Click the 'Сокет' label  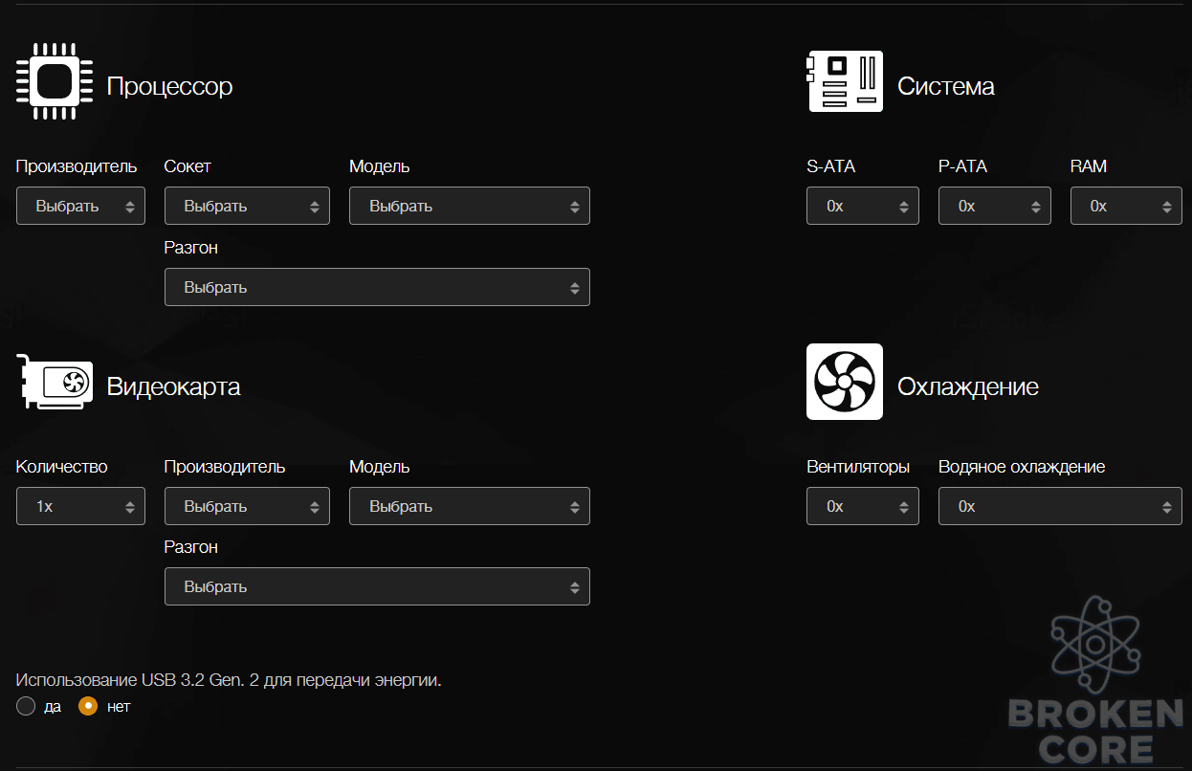click(188, 166)
